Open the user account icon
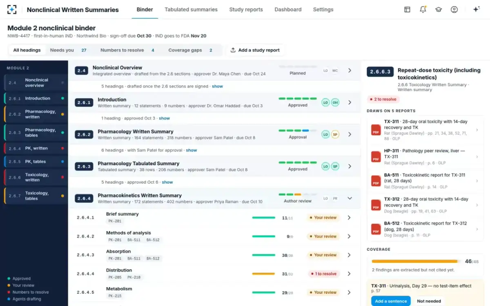This screenshot has height=306, width=490. pos(454,9)
